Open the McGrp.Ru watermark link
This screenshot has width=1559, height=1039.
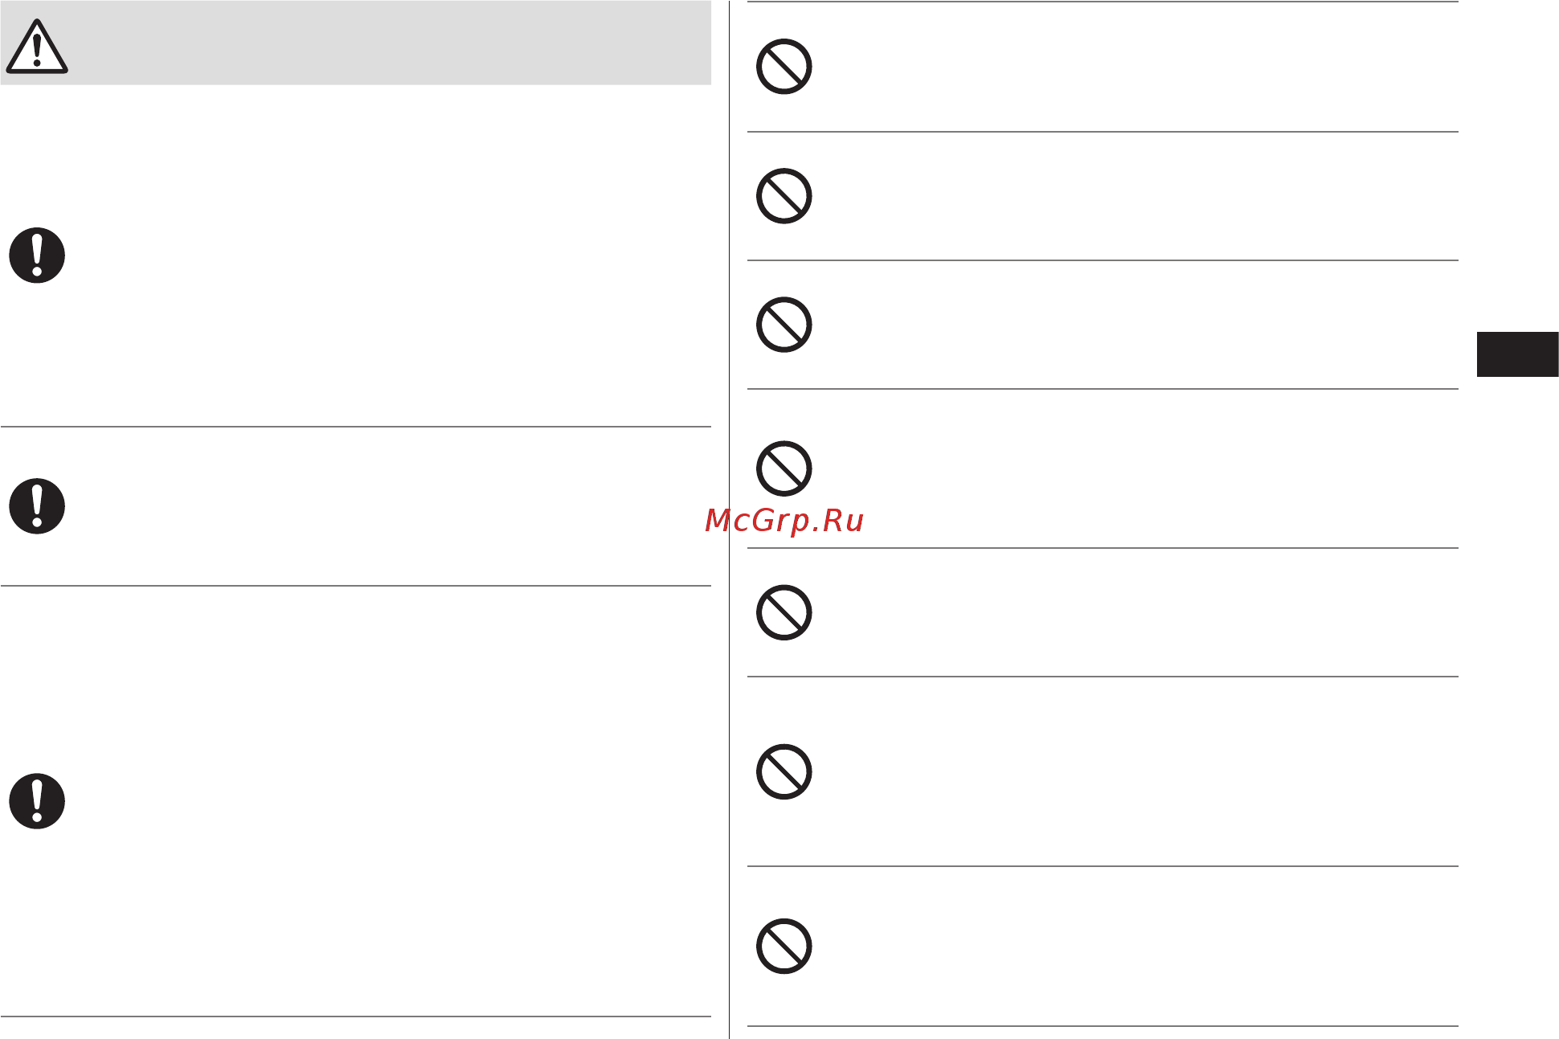pos(784,521)
